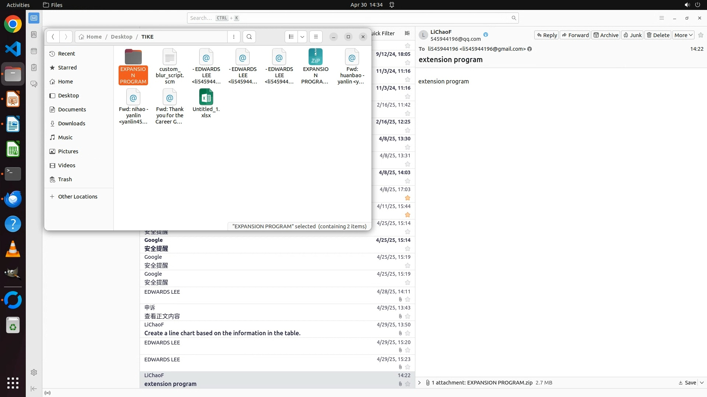Go to Downloads in Files sidebar
Viewport: 707px width, 397px height.
(71, 124)
